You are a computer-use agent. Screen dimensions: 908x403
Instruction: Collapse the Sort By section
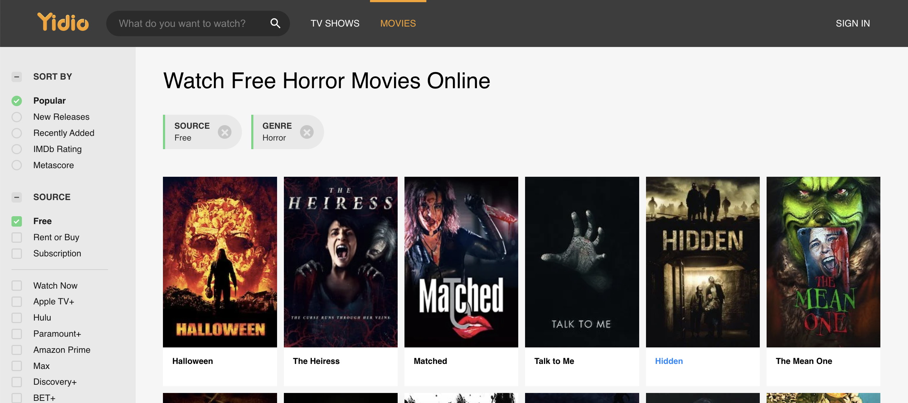pyautogui.click(x=17, y=77)
